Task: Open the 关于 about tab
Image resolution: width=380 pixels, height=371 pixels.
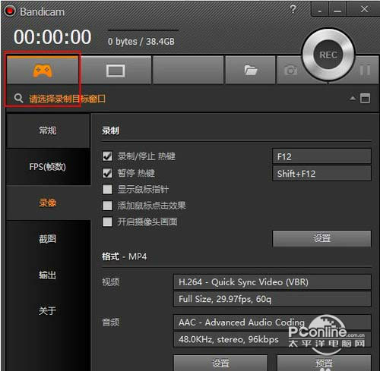Action: coord(48,310)
